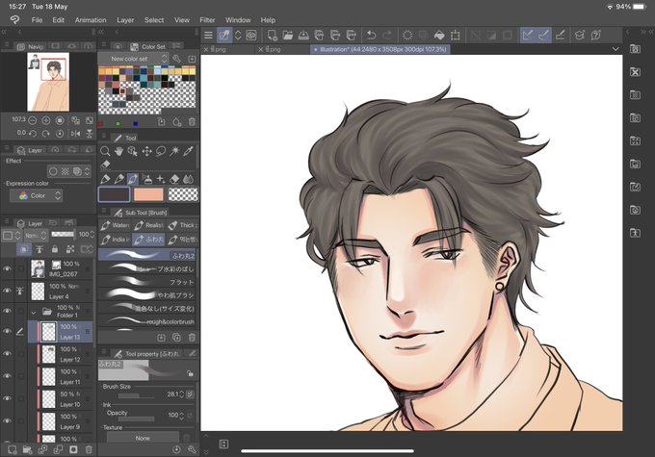The image size is (655, 457).
Task: Click new raster layer icon at panel bottom
Action: click(13, 449)
